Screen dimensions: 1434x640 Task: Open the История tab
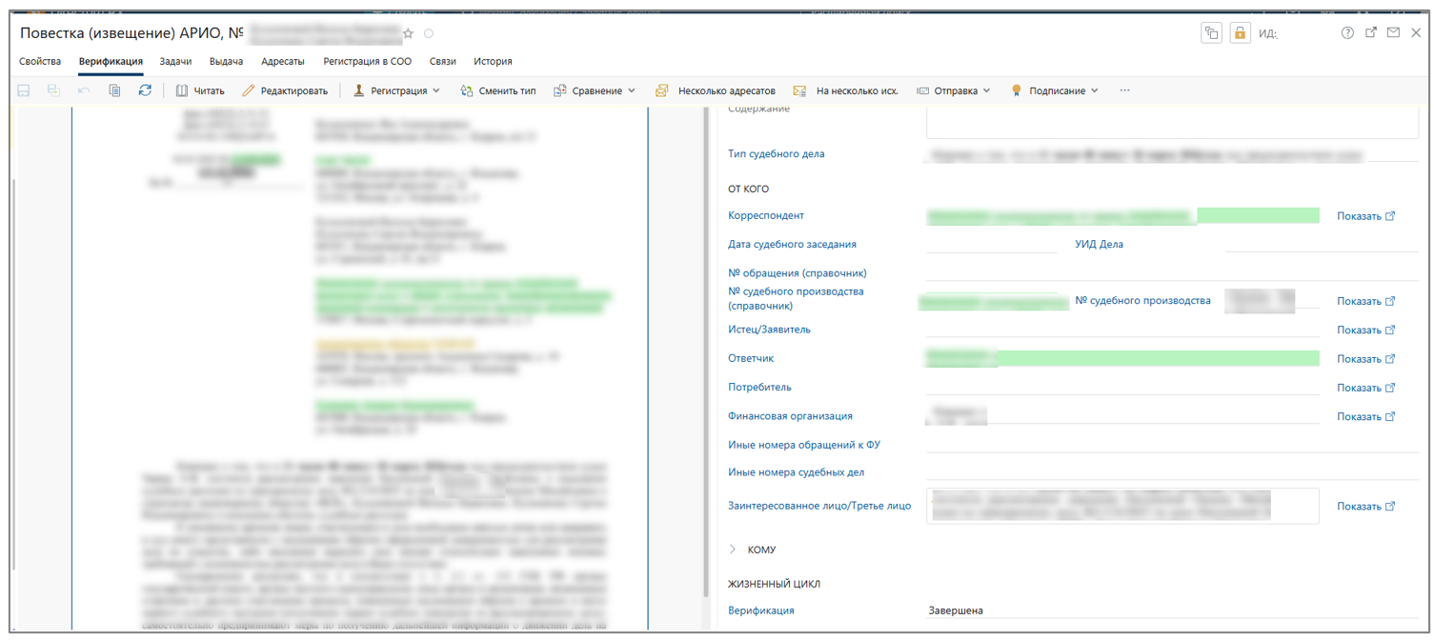(x=493, y=61)
